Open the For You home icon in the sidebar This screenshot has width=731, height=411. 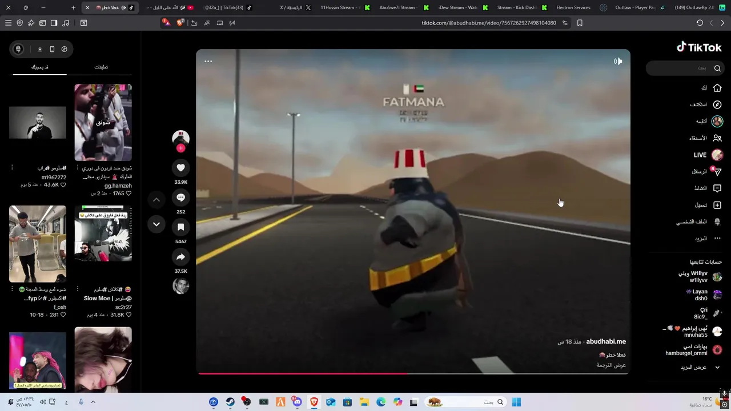[717, 88]
